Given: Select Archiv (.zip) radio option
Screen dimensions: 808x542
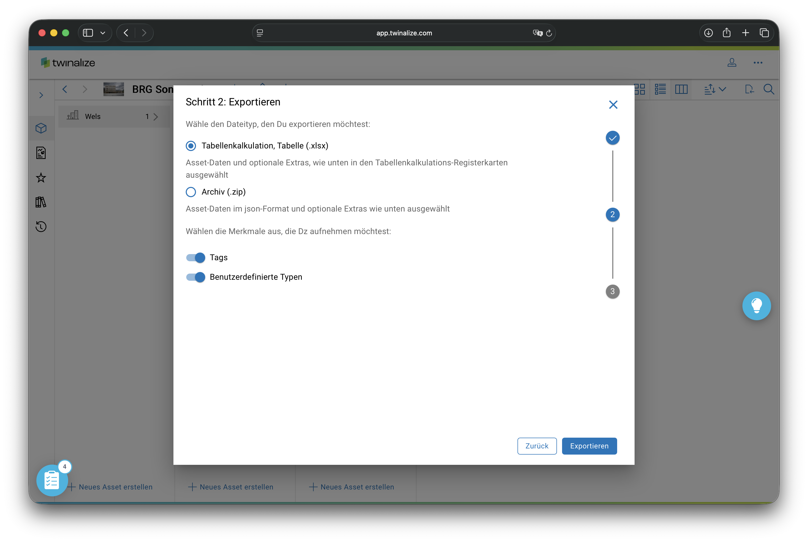Looking at the screenshot, I should [x=191, y=192].
